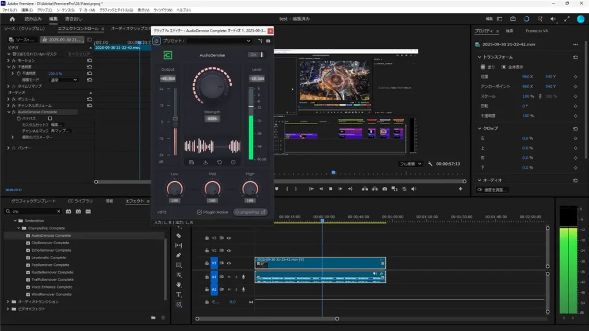Viewport: 589px width, 331px height.
Task: Click the microphone voice-over icon on track A1
Action: pyautogui.click(x=243, y=277)
